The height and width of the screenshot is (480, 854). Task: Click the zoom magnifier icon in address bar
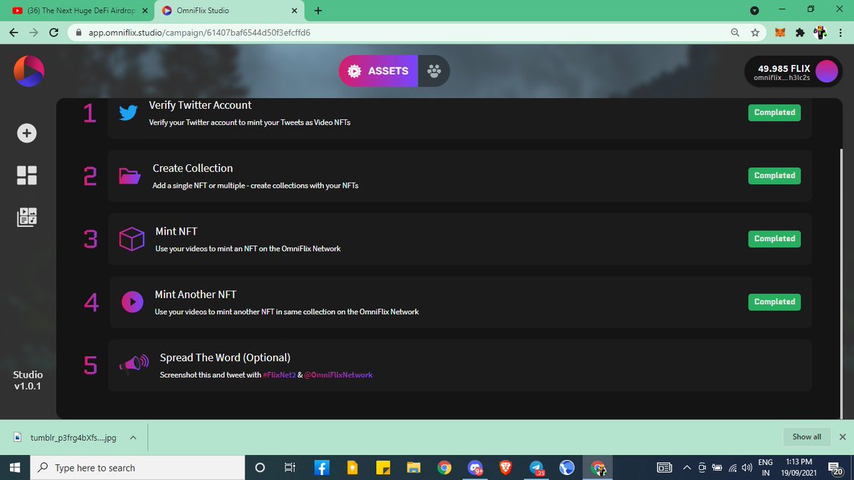click(x=735, y=33)
